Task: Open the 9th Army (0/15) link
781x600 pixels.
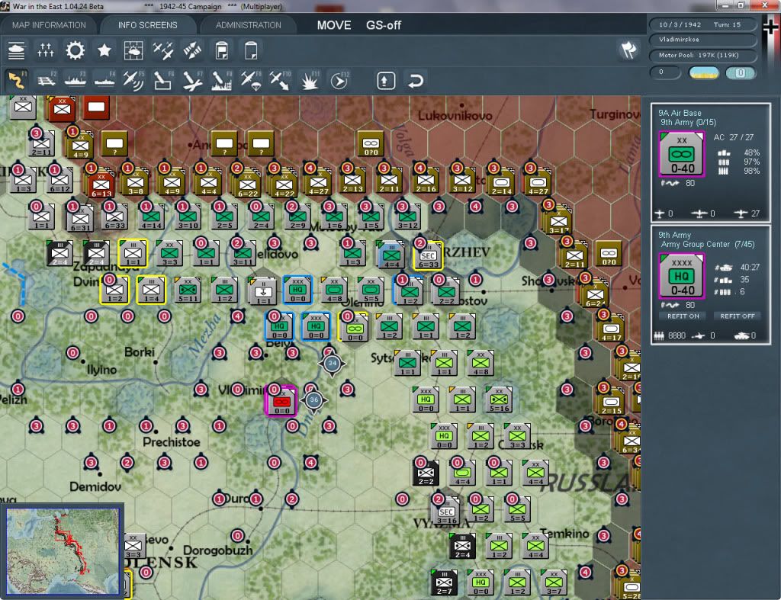Action: pos(688,123)
